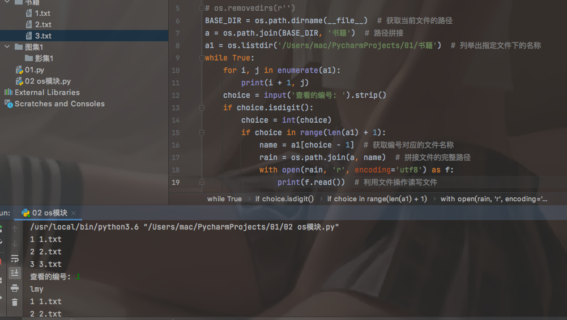Select 3.txt in project tree
Image resolution: width=567 pixels, height=320 pixels.
[43, 36]
